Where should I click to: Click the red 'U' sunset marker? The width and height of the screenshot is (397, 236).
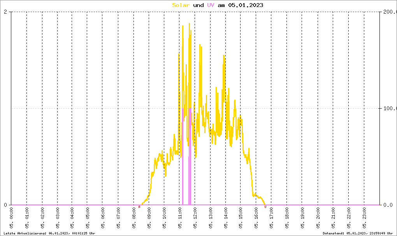click(x=265, y=207)
